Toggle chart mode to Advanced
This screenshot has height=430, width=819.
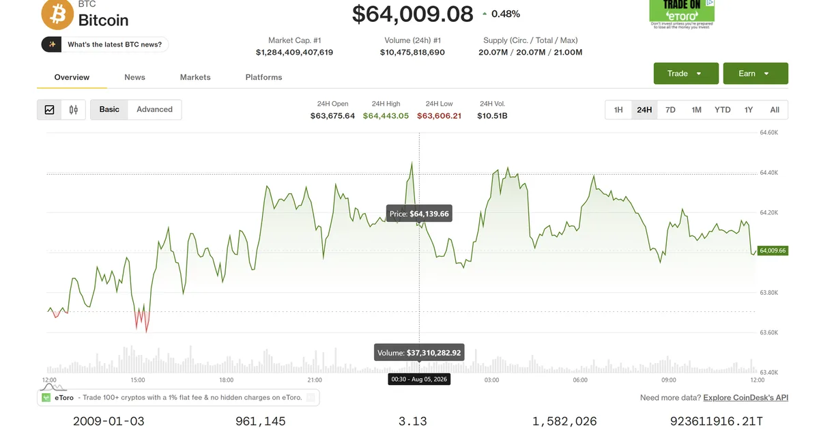[x=154, y=109]
